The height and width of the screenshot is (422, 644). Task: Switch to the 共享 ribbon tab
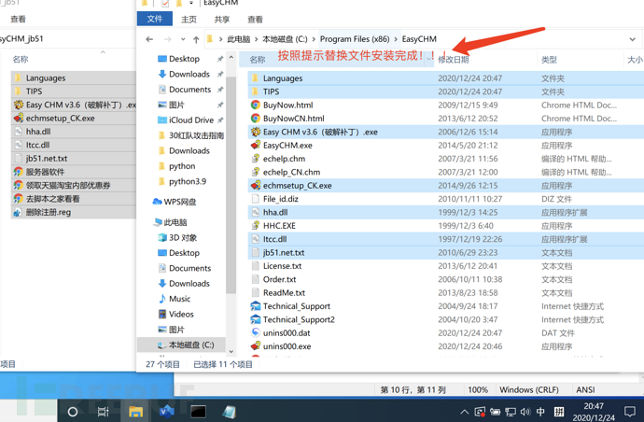222,20
